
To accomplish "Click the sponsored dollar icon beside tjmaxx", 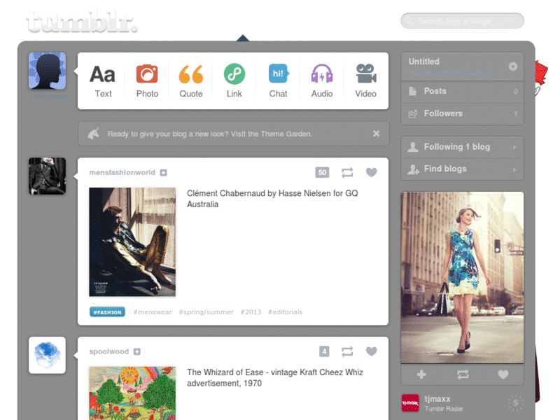I will [x=515, y=403].
